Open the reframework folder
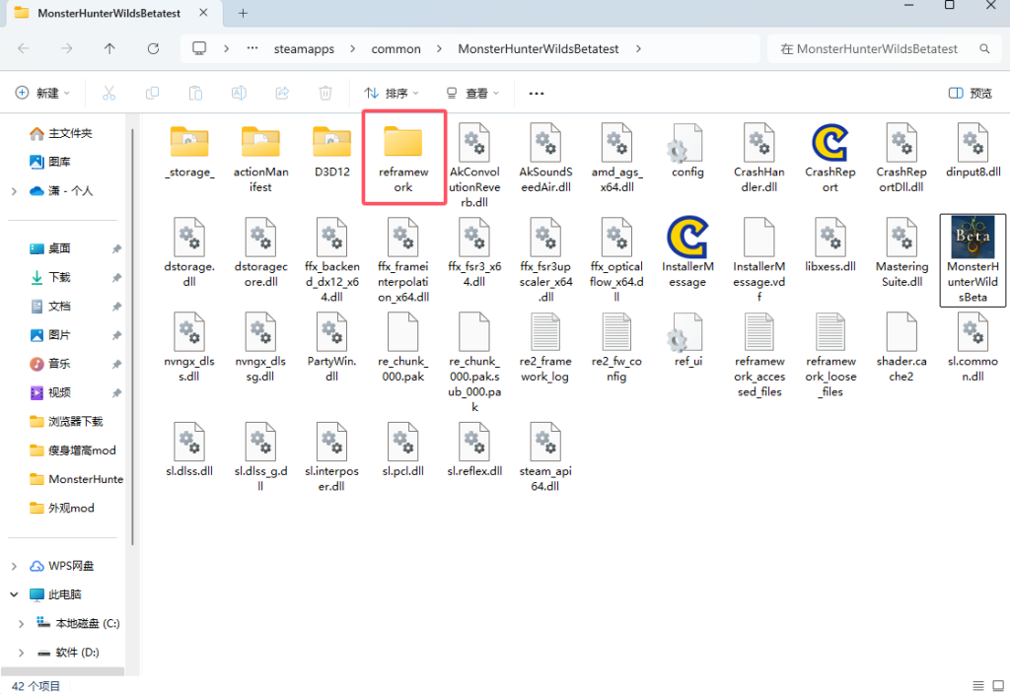The height and width of the screenshot is (694, 1010). click(x=403, y=158)
